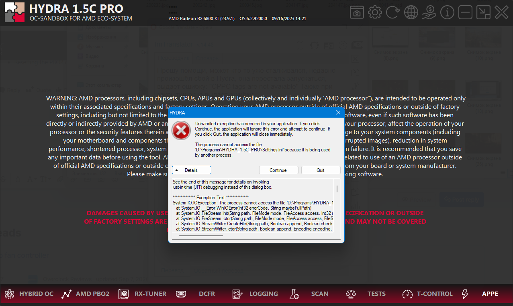Image resolution: width=513 pixels, height=306 pixels.
Task: Click the flask icon beside SCAN
Action: (x=294, y=294)
